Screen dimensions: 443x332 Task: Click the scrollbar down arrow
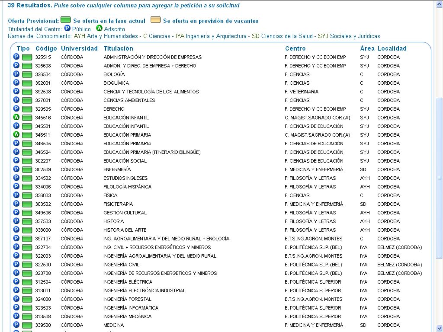point(439,328)
